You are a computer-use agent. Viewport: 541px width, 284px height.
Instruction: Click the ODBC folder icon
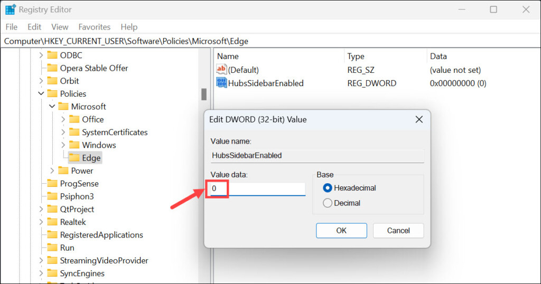point(52,55)
